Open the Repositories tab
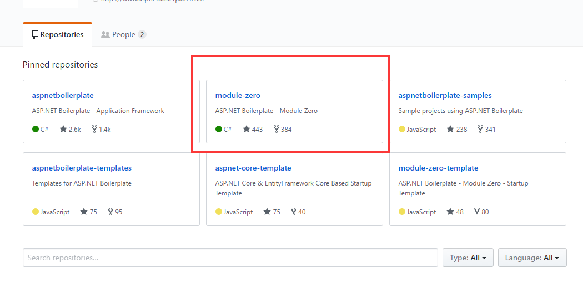The image size is (583, 283). 57,34
